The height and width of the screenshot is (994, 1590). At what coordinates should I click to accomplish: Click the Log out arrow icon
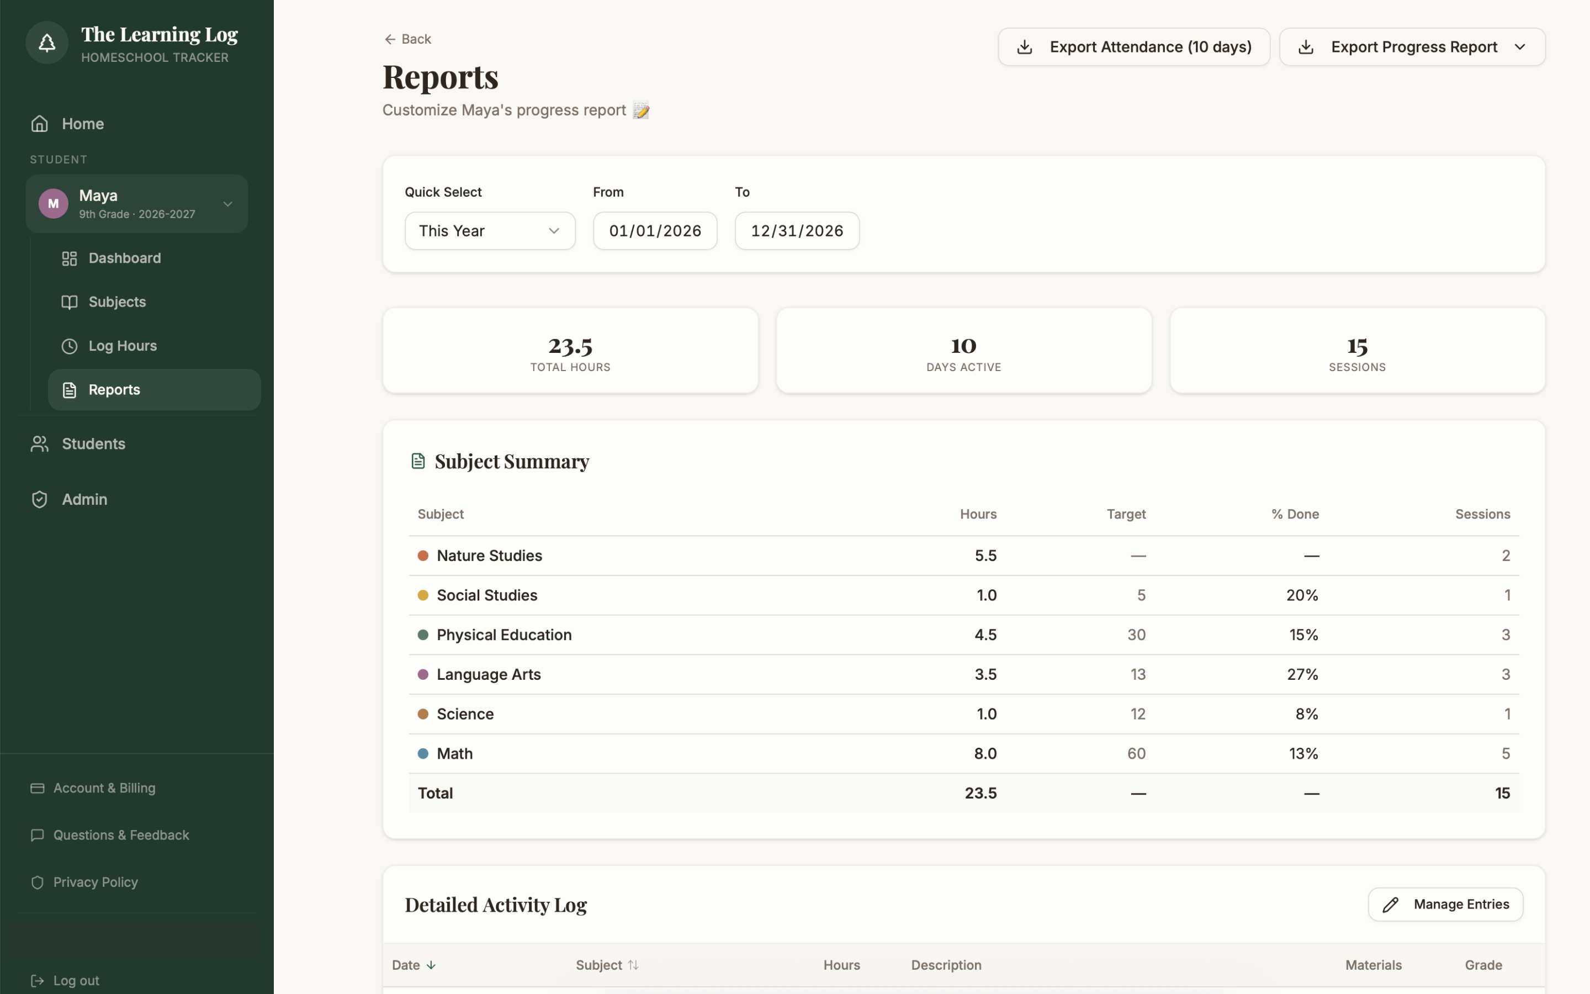38,980
